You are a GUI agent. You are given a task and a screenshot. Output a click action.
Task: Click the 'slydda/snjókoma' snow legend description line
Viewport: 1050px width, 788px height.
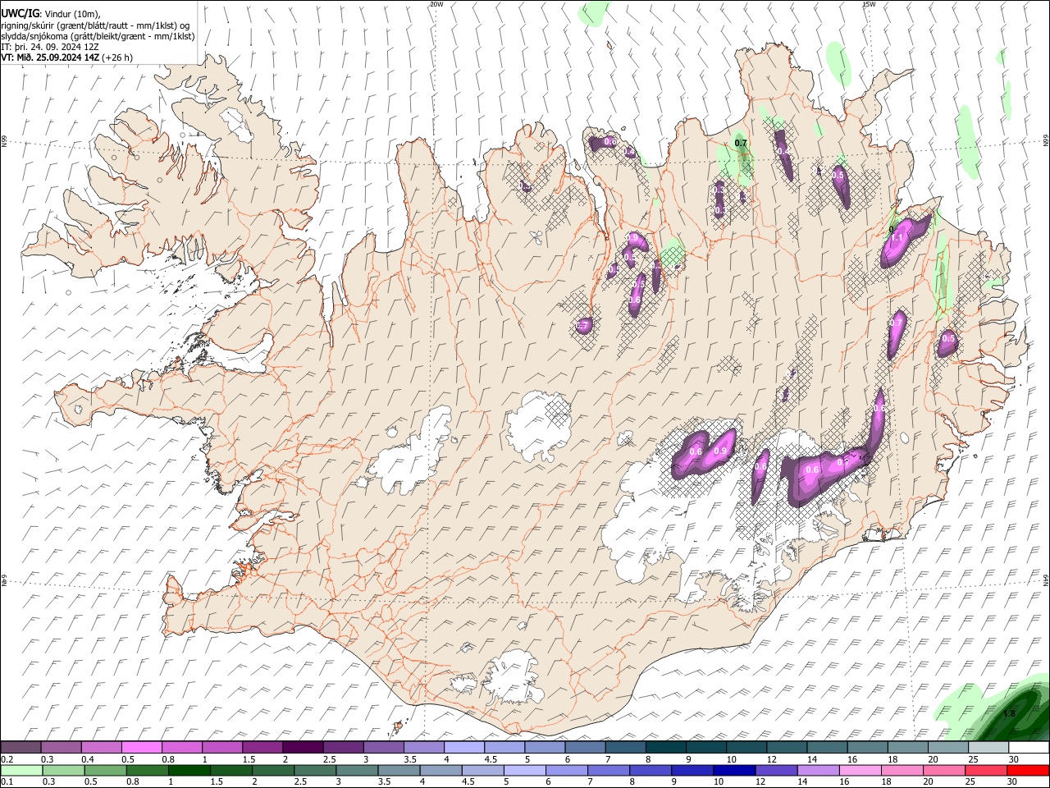click(98, 36)
